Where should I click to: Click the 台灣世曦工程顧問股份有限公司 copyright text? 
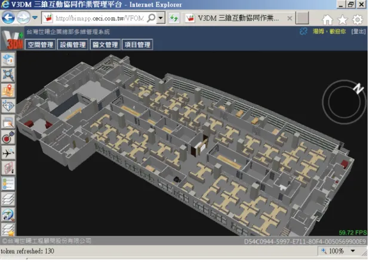[x=47, y=241]
